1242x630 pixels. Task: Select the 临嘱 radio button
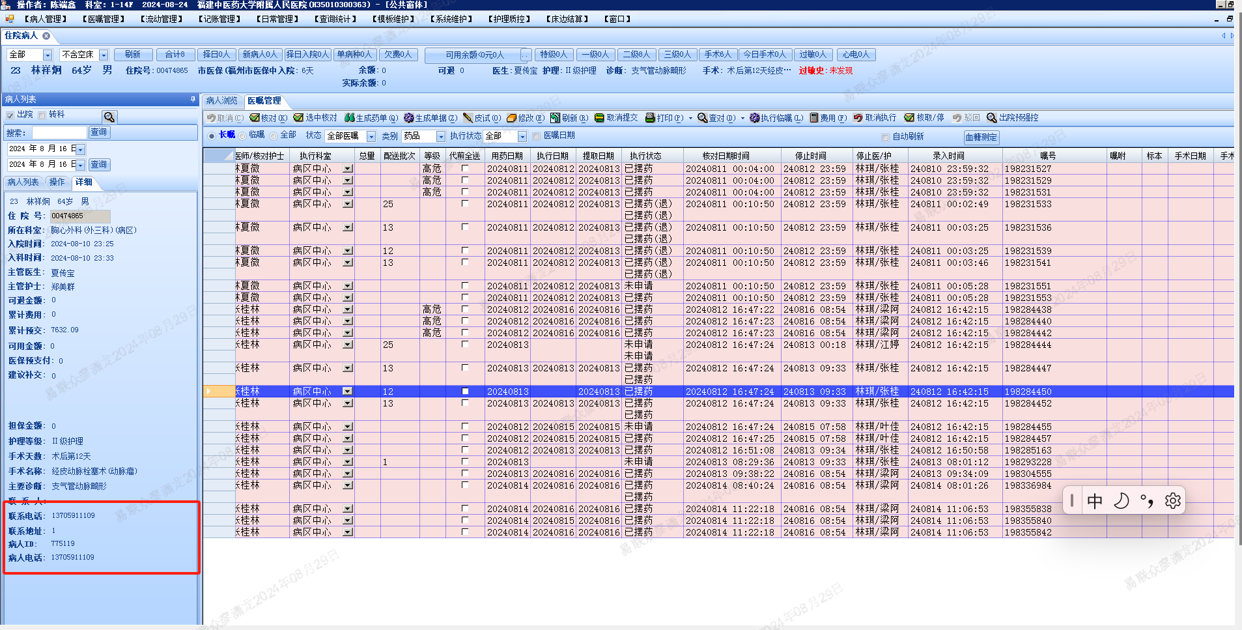pyautogui.click(x=243, y=136)
